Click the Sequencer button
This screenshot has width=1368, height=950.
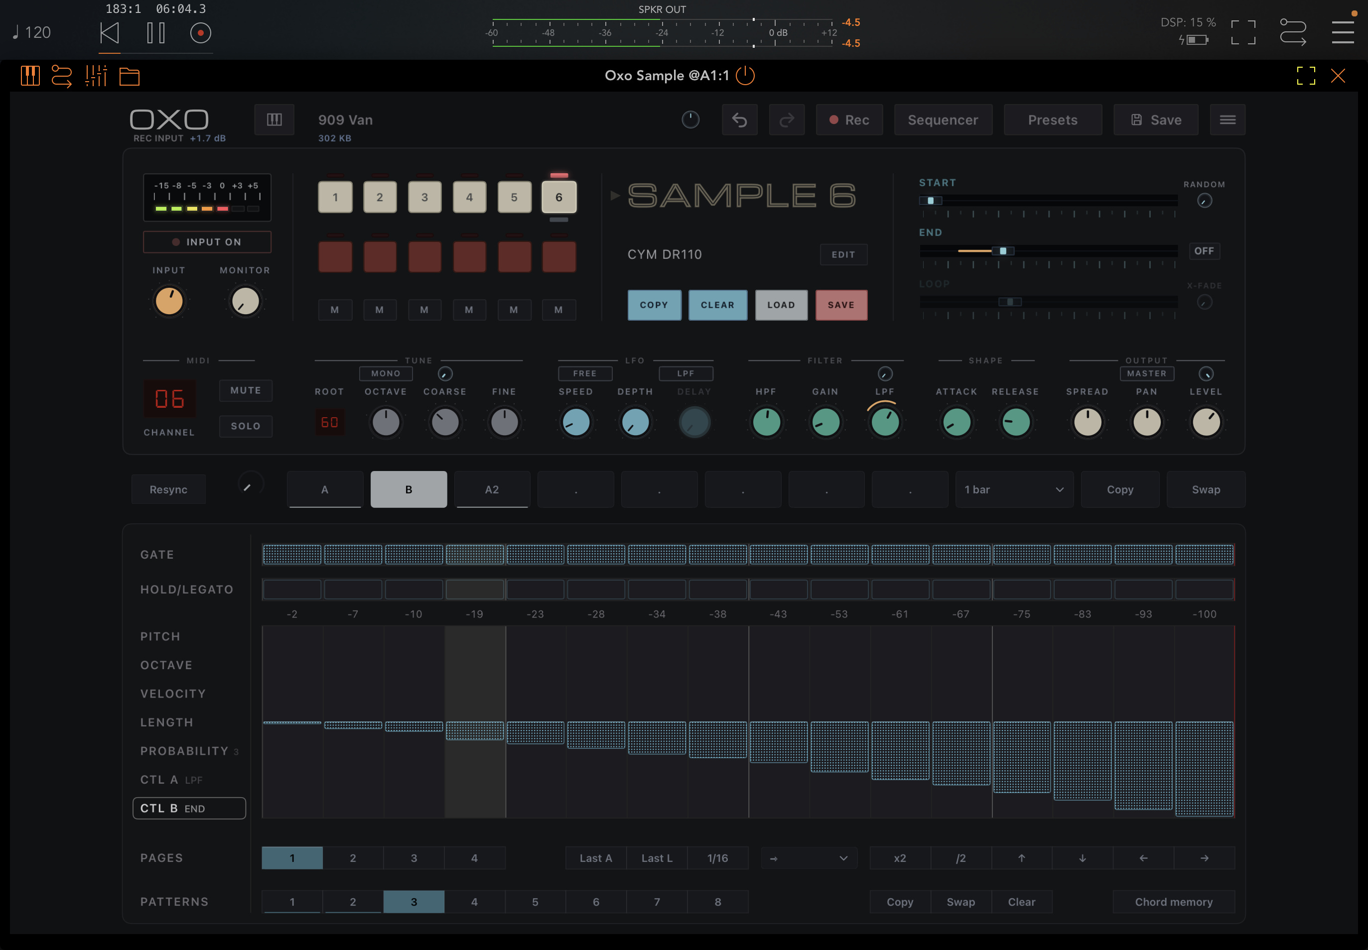point(943,119)
